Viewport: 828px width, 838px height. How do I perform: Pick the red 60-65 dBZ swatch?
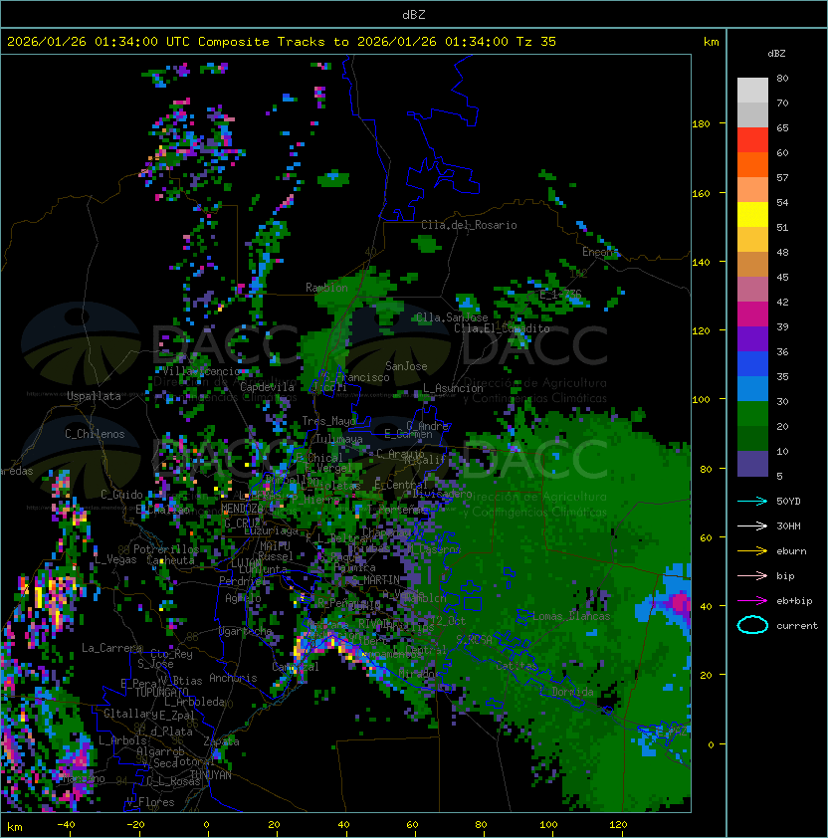coord(752,140)
